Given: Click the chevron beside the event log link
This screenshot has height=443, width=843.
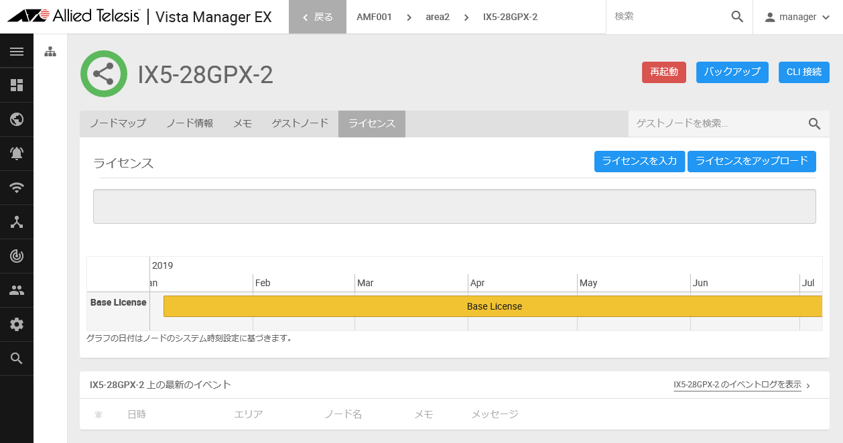Looking at the screenshot, I should [x=808, y=385].
